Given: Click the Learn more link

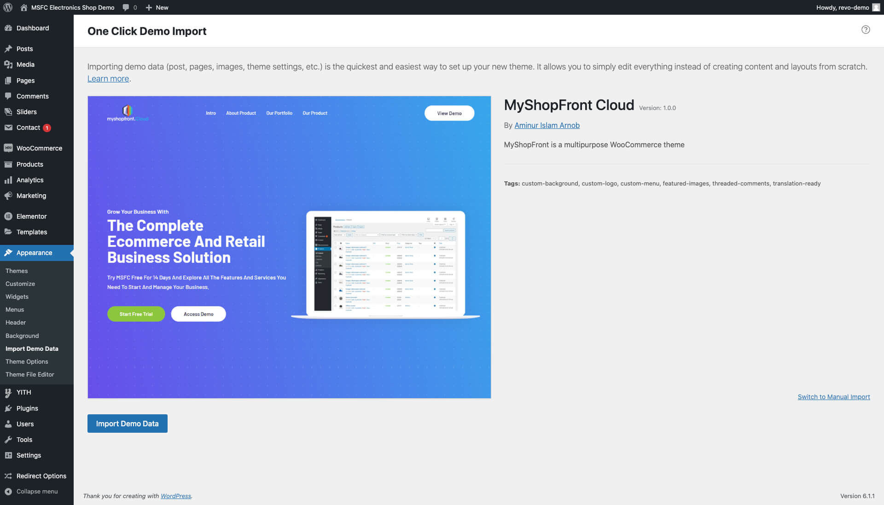Looking at the screenshot, I should [x=108, y=79].
